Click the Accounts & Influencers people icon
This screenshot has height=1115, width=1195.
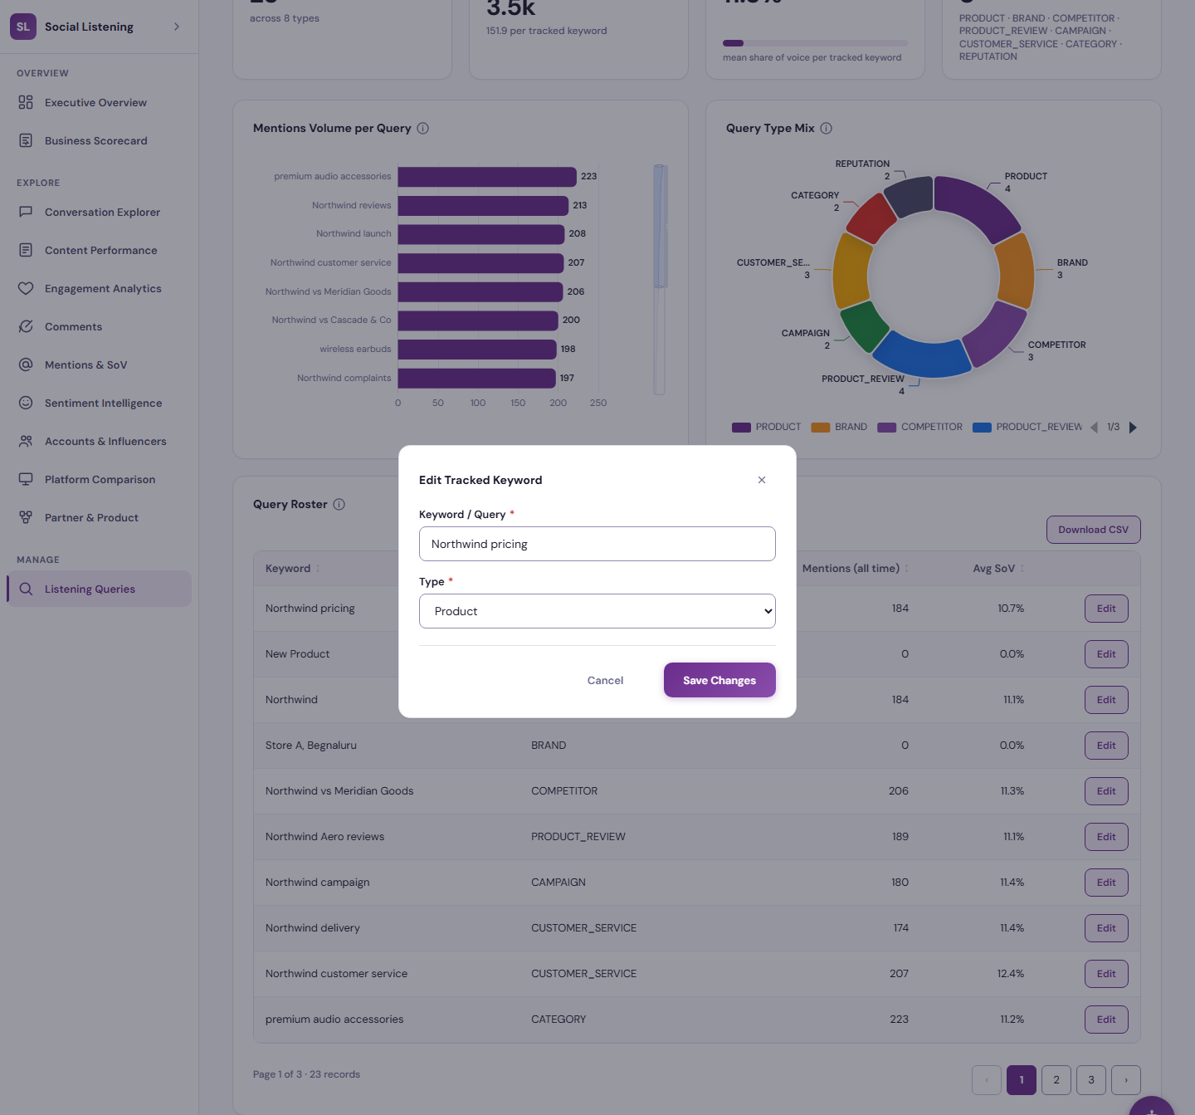coord(26,441)
